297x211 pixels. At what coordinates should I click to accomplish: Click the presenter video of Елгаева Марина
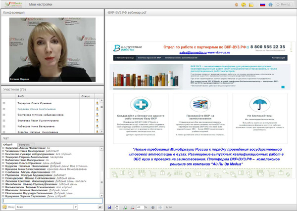52,50
